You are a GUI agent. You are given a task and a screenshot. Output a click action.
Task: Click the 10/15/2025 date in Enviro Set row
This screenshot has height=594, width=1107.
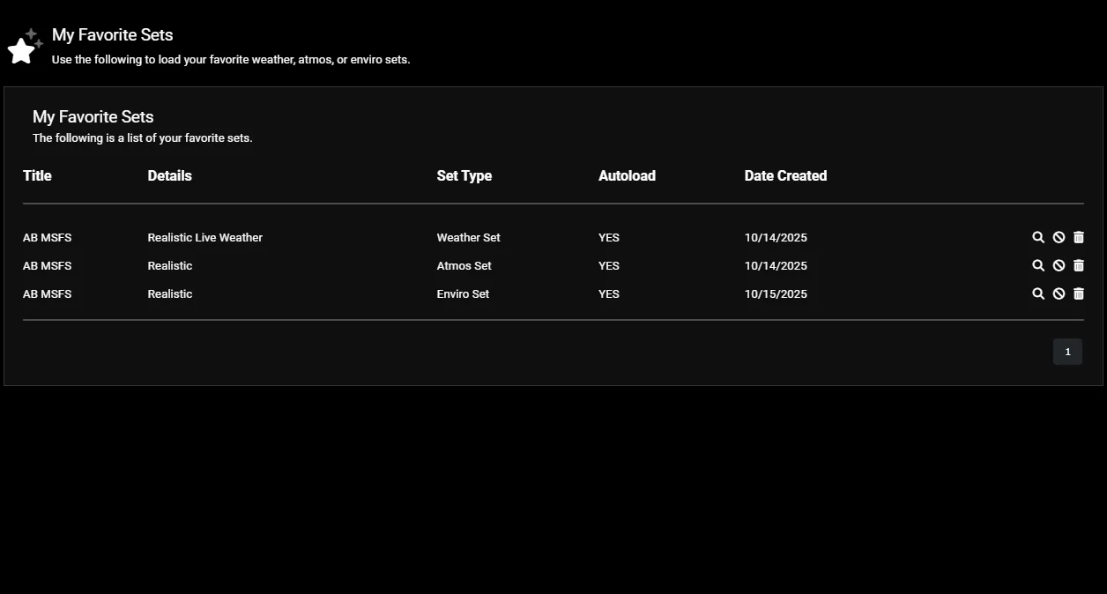[776, 293]
